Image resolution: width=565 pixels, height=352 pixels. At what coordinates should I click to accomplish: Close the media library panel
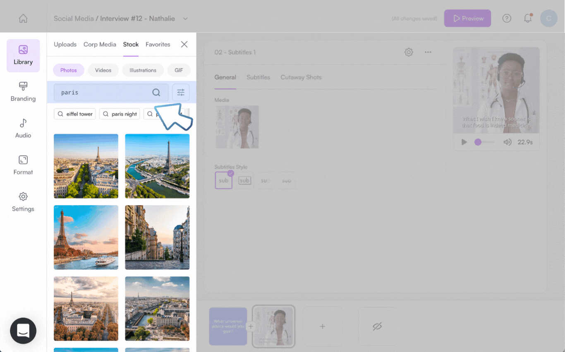tap(184, 44)
